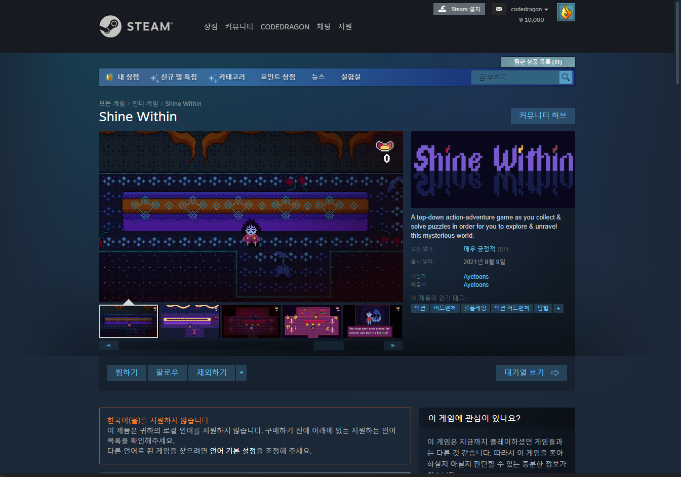The width and height of the screenshot is (681, 477).
Task: Open 매우 긍정적 reviews link
Action: [x=479, y=249]
